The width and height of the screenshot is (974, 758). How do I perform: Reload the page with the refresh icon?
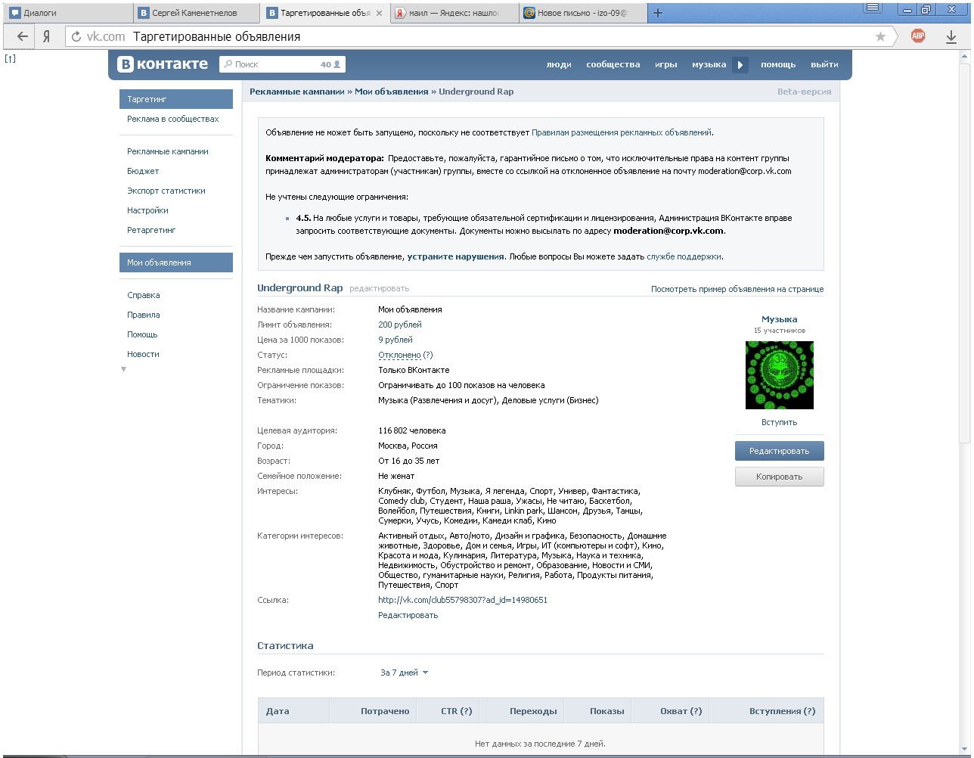pos(76,36)
